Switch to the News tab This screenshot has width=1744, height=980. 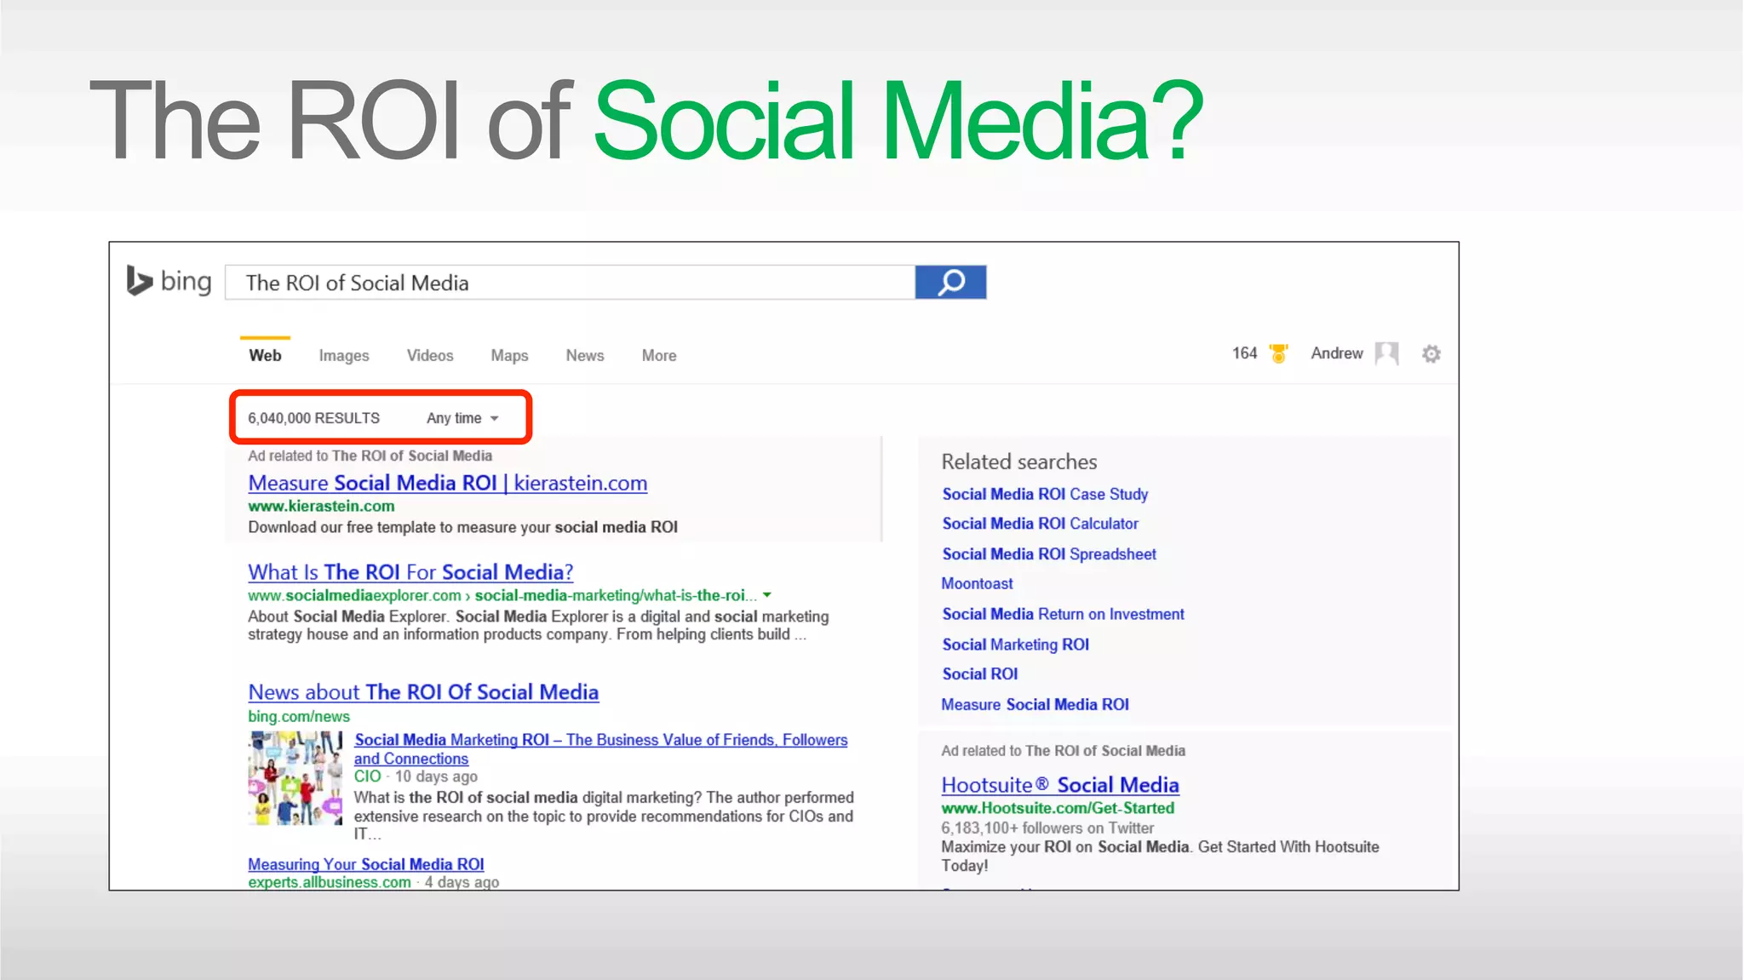[585, 355]
